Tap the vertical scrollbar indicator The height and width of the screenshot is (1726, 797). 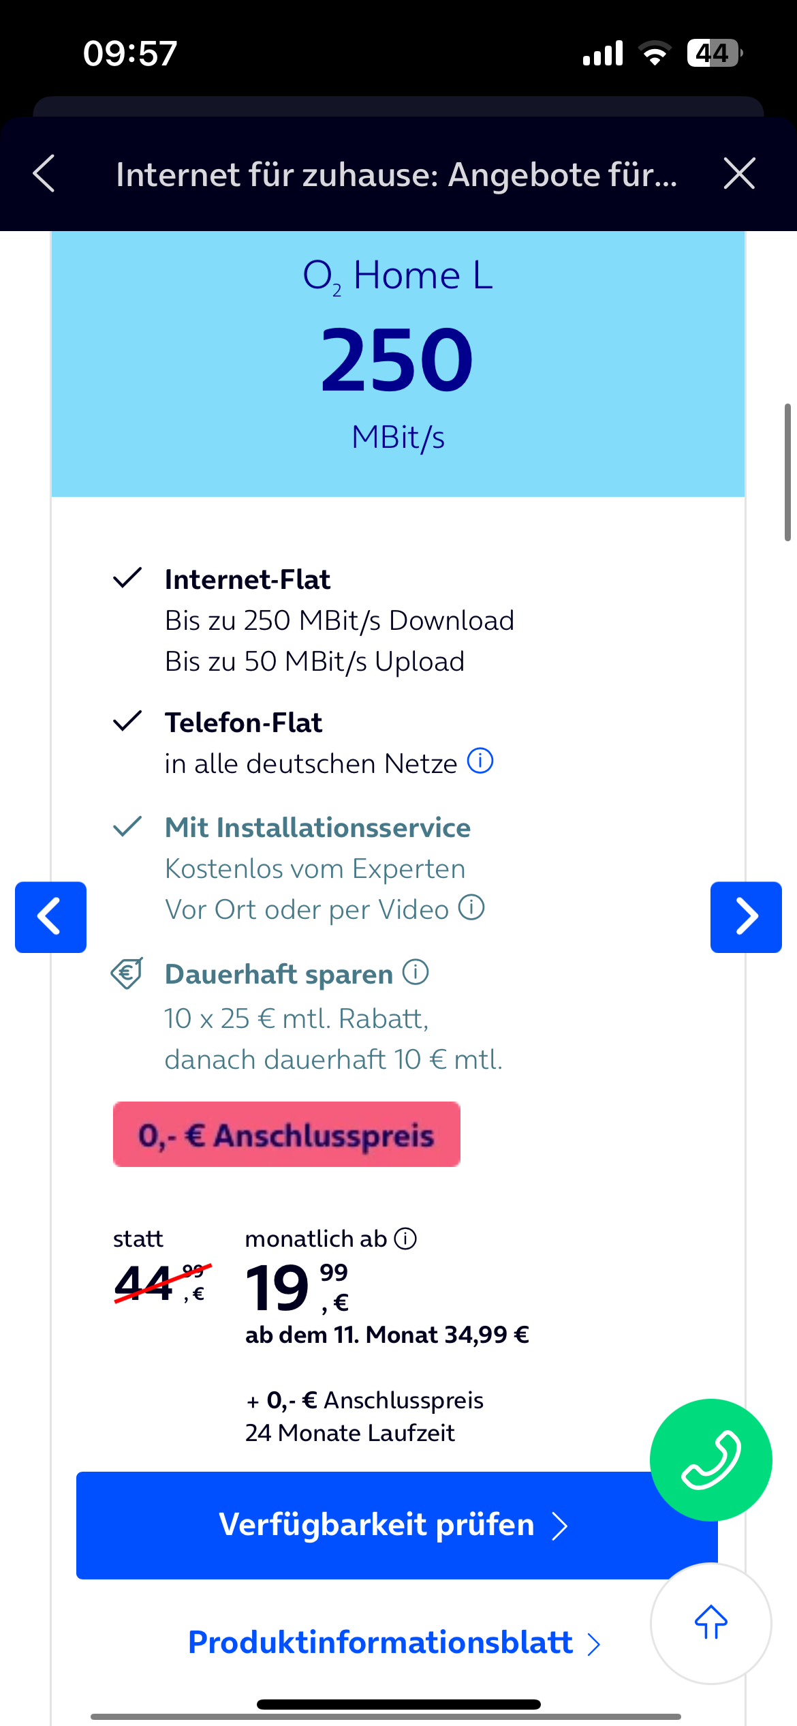tap(787, 472)
